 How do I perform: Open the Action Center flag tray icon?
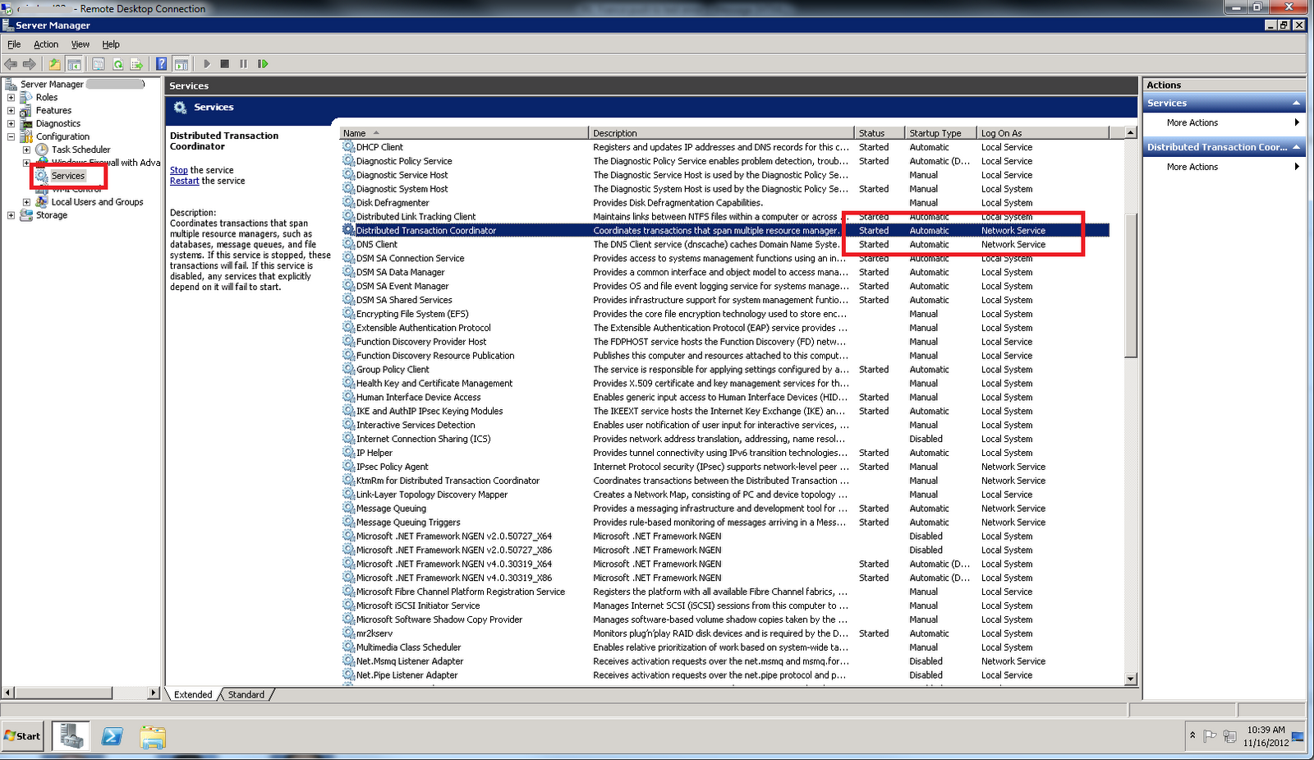1210,736
